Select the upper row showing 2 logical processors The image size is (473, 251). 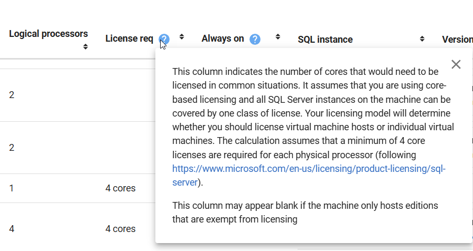12,95
